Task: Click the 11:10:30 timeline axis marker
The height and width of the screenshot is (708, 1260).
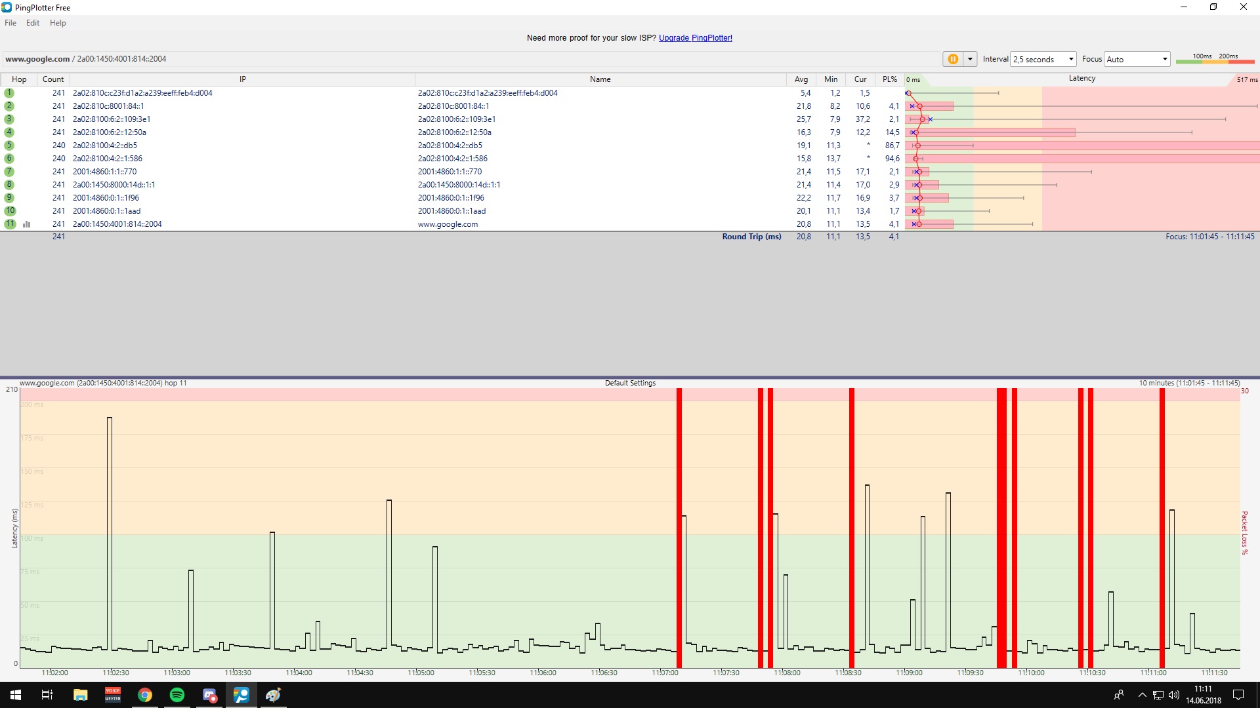Action: (1092, 673)
